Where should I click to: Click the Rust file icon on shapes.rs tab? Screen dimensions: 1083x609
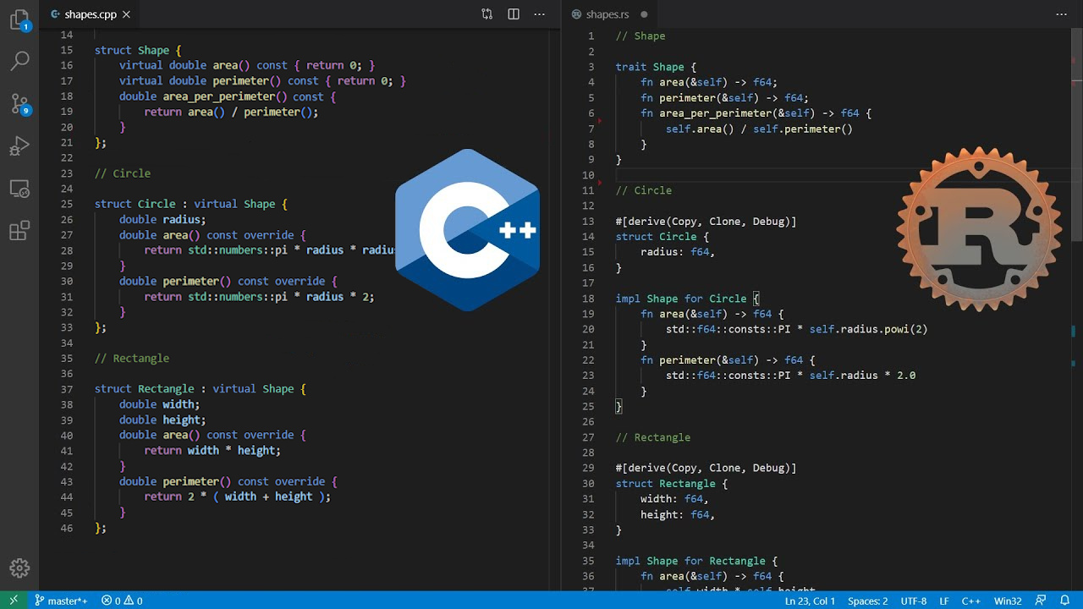[577, 14]
